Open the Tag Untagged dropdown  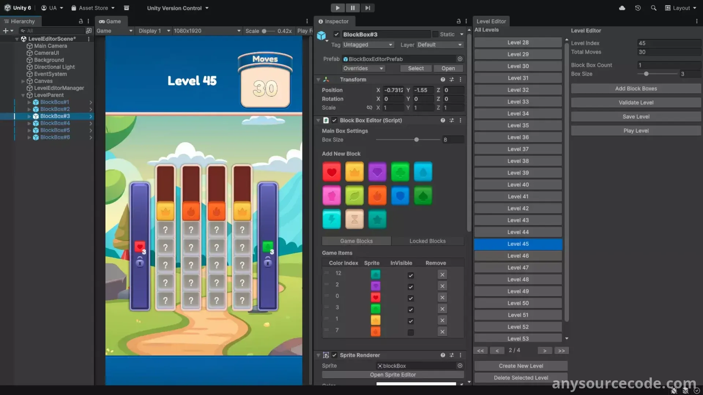point(368,45)
